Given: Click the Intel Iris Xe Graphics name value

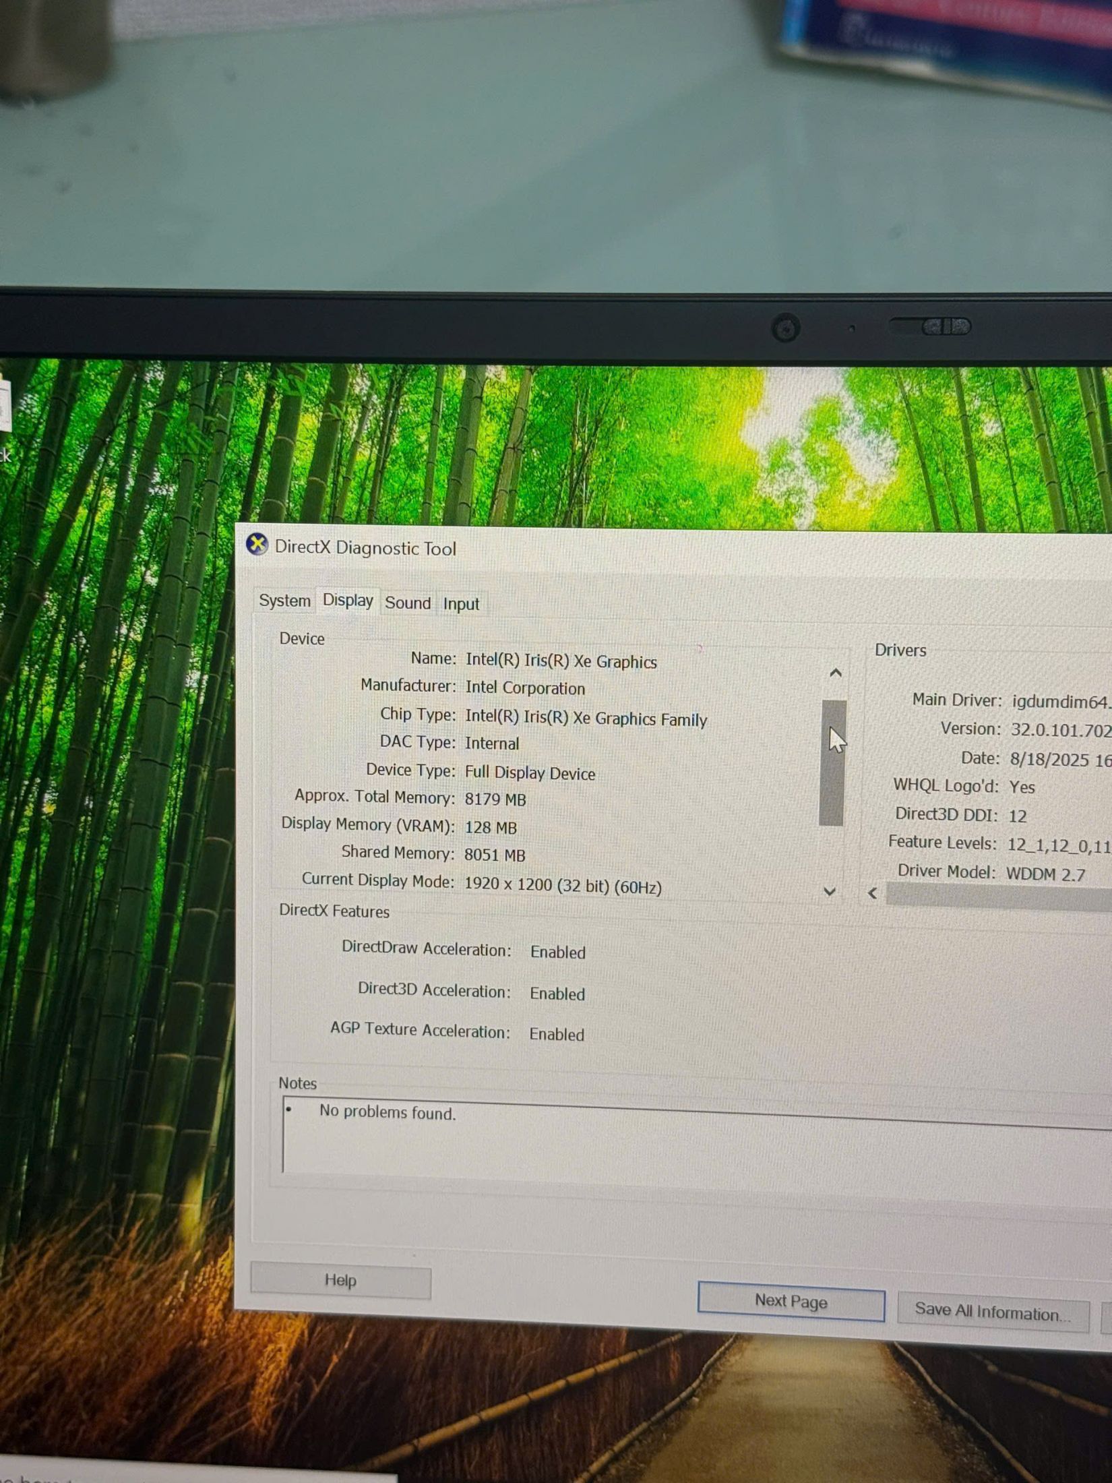Looking at the screenshot, I should click(561, 661).
